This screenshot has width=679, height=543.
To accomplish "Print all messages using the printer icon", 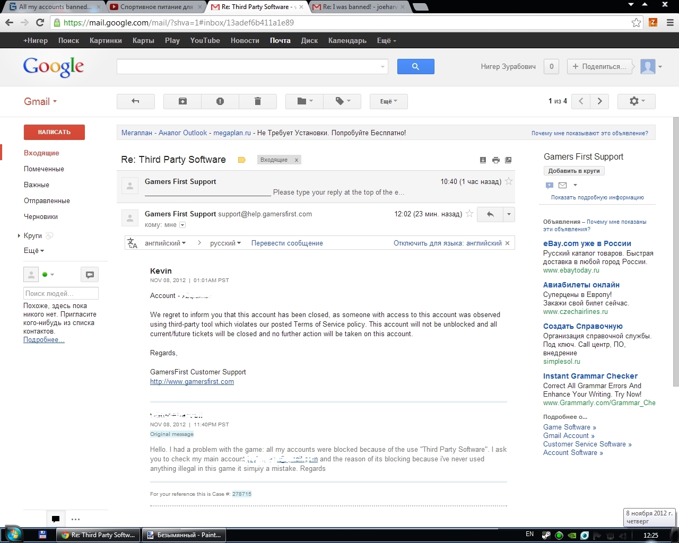I will 495,160.
